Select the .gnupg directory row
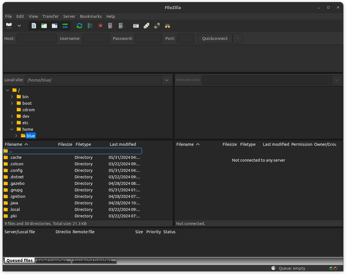This screenshot has width=346, height=274. click(73, 190)
